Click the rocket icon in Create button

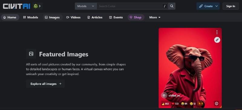point(201,6)
